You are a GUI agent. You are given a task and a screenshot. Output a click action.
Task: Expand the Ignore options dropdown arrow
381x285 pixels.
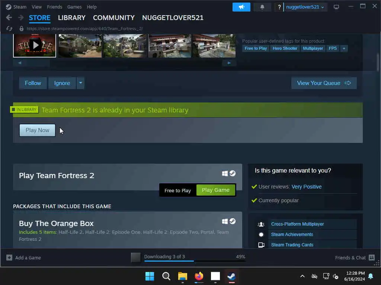[80, 83]
